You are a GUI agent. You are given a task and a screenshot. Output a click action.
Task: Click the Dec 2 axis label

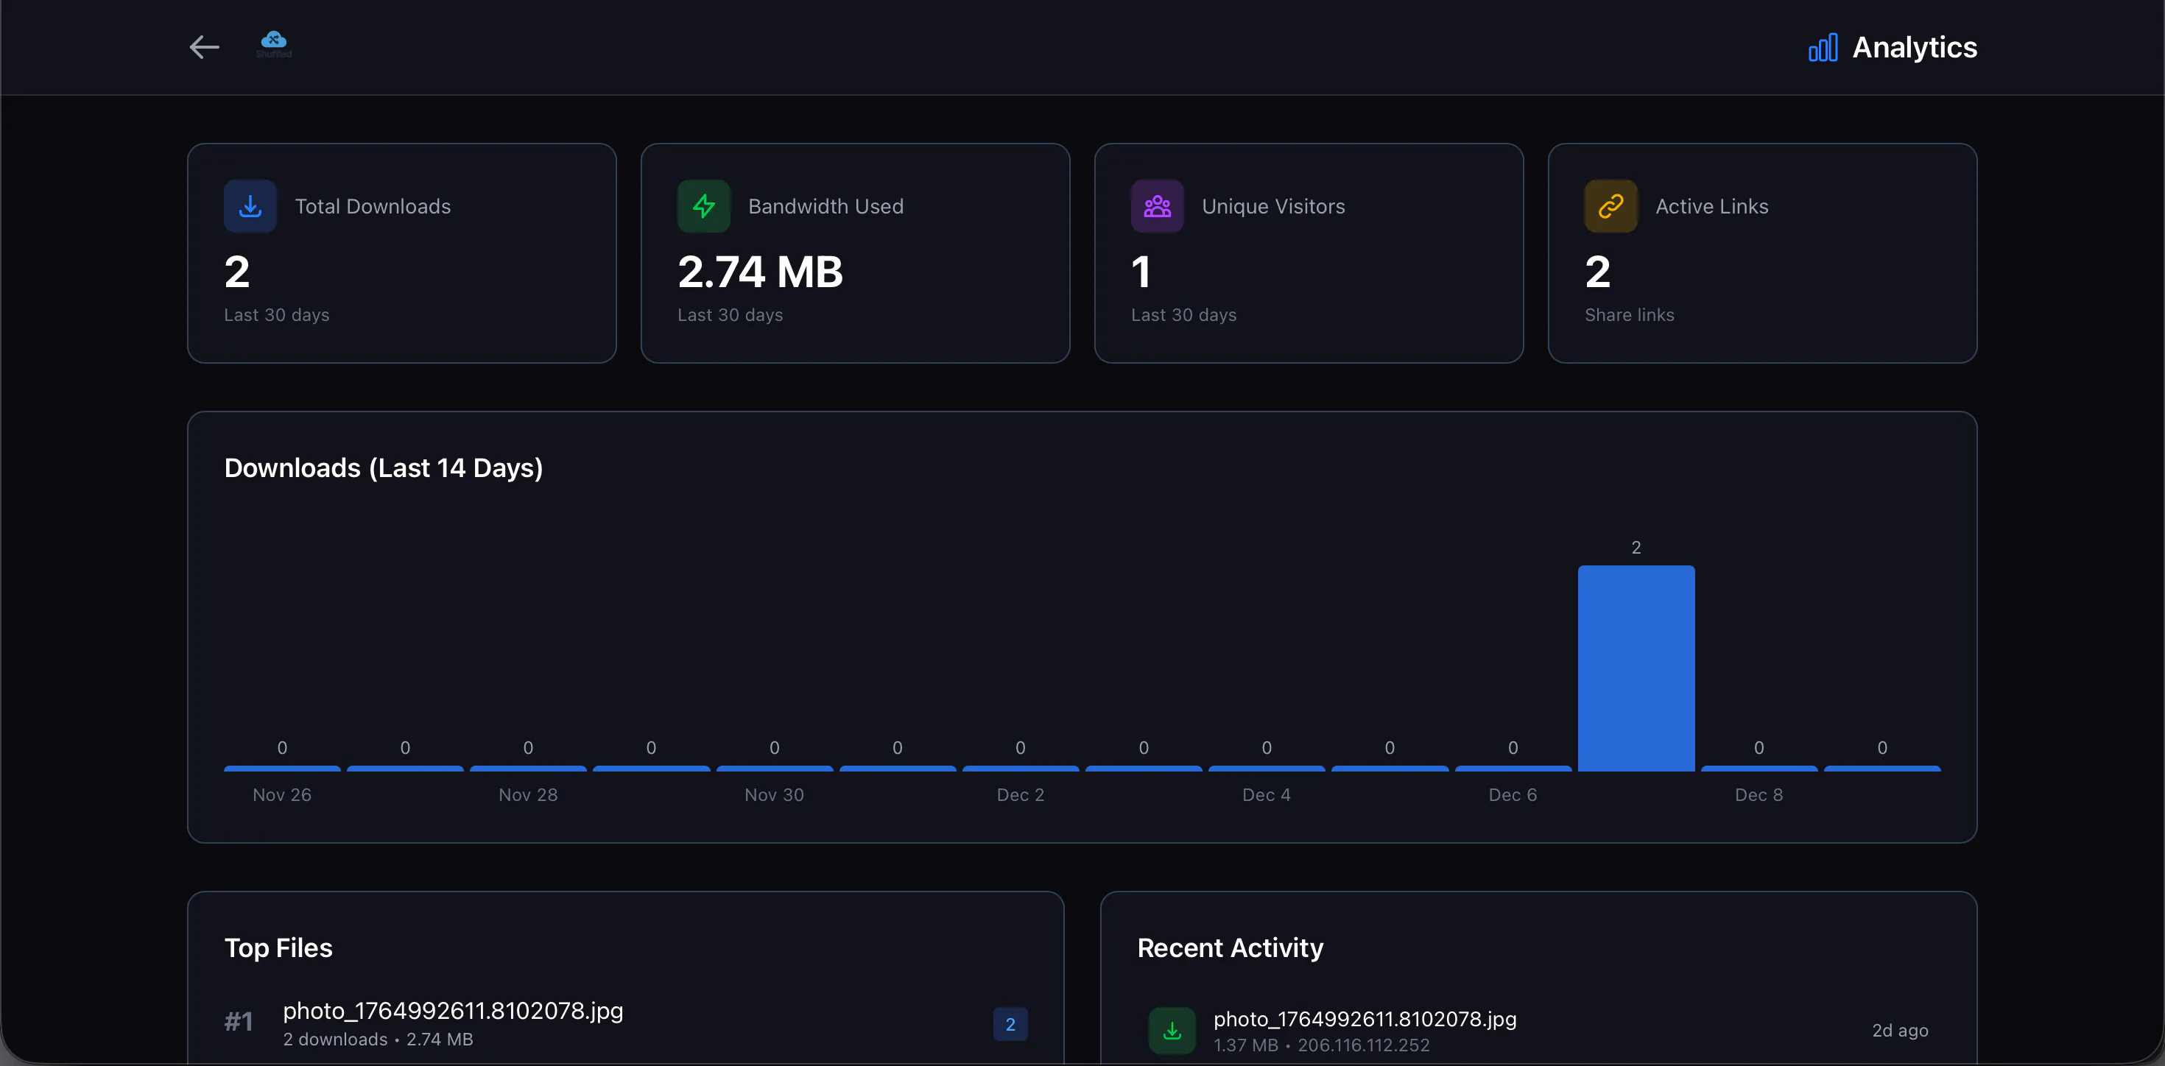(x=1021, y=794)
